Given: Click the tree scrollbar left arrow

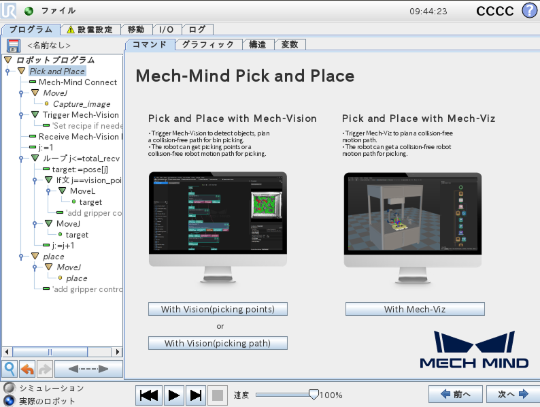Looking at the screenshot, I should click(7, 352).
